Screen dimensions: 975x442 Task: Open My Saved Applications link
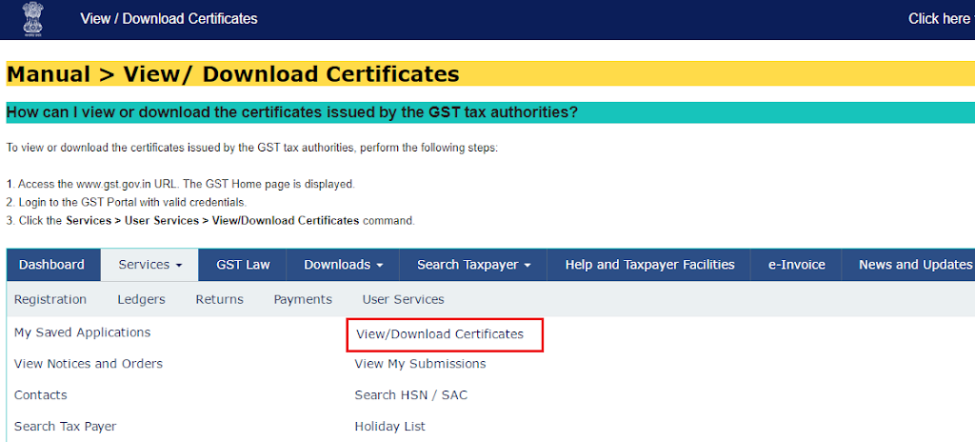pos(82,332)
